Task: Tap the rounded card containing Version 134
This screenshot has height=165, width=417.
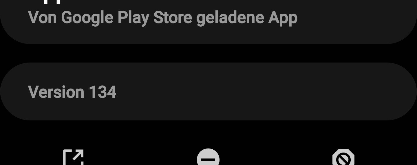Action: [209, 91]
